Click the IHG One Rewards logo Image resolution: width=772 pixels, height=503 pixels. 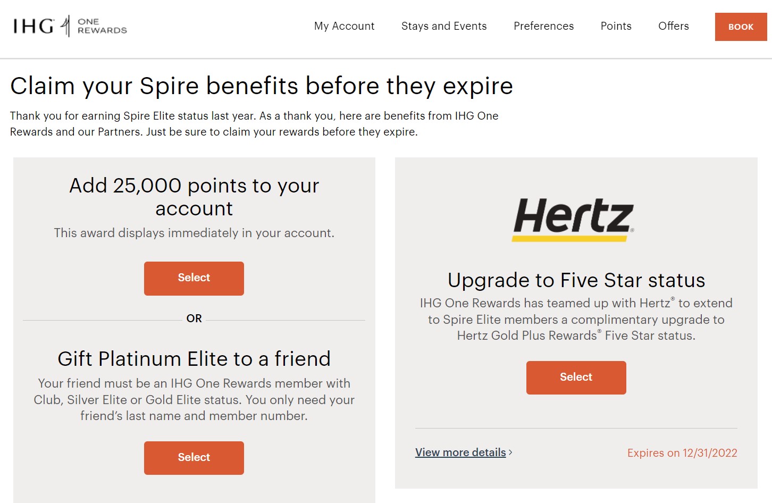pos(70,26)
